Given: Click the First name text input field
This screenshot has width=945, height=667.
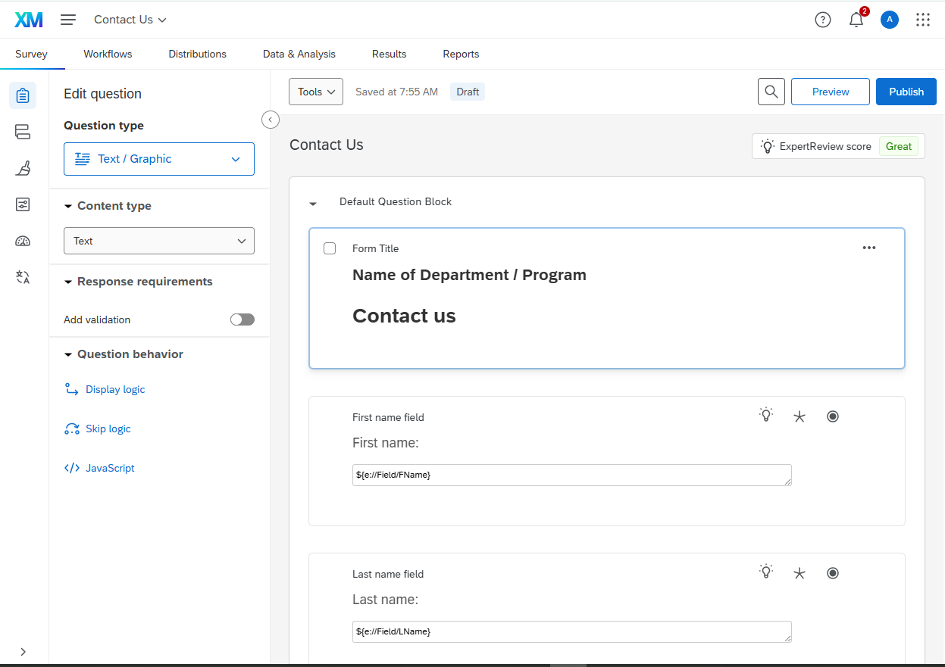Looking at the screenshot, I should tap(571, 475).
